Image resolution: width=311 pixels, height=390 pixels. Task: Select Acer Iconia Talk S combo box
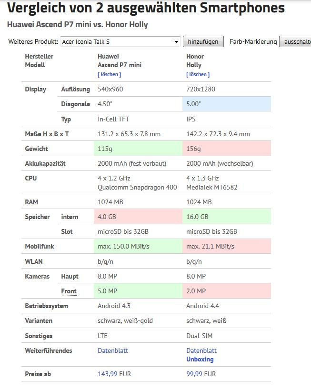click(120, 41)
